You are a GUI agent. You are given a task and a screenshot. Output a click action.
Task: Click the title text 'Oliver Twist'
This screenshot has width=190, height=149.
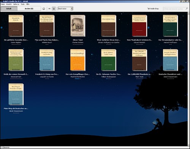(x=78, y=40)
